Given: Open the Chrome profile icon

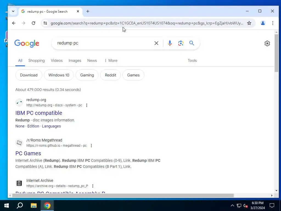Looking at the screenshot, I should tap(263, 23).
